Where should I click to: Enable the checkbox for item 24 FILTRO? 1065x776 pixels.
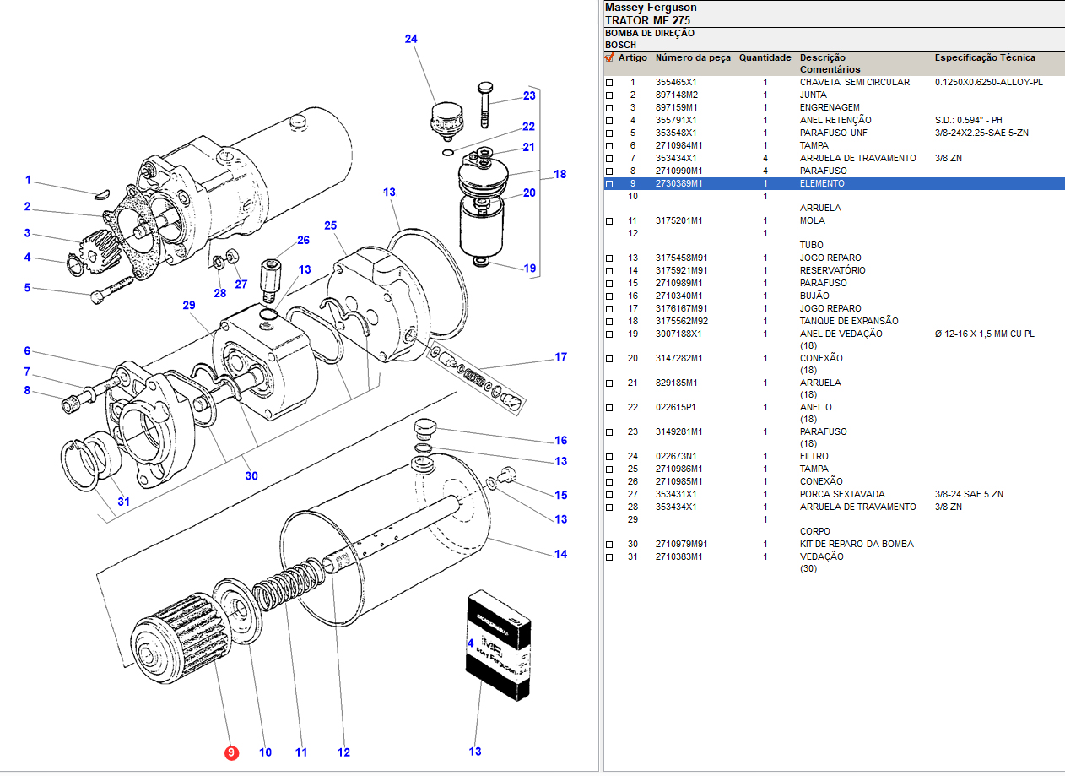click(609, 457)
